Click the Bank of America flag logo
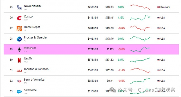The width and height of the screenshot is (181, 97). pyautogui.click(x=19, y=81)
